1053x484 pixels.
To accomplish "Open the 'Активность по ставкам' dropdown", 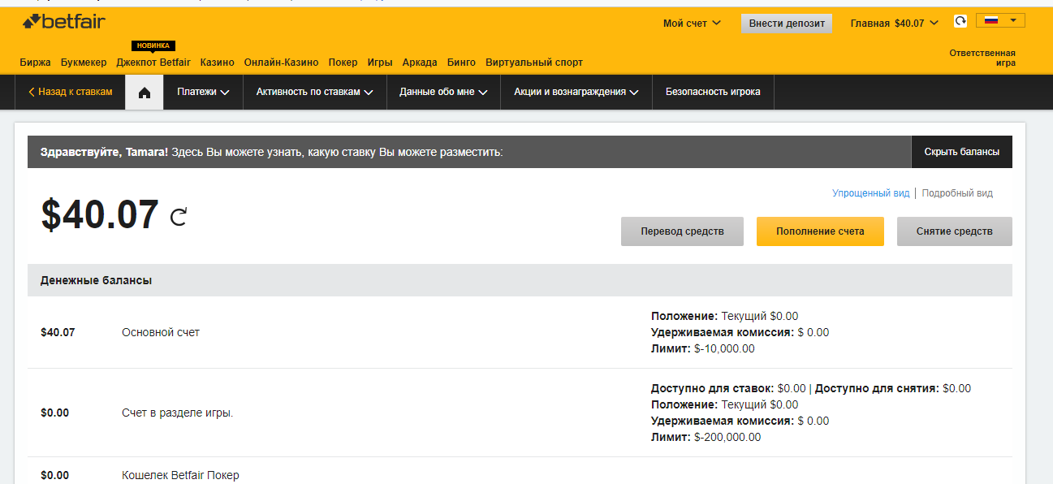I will 314,92.
